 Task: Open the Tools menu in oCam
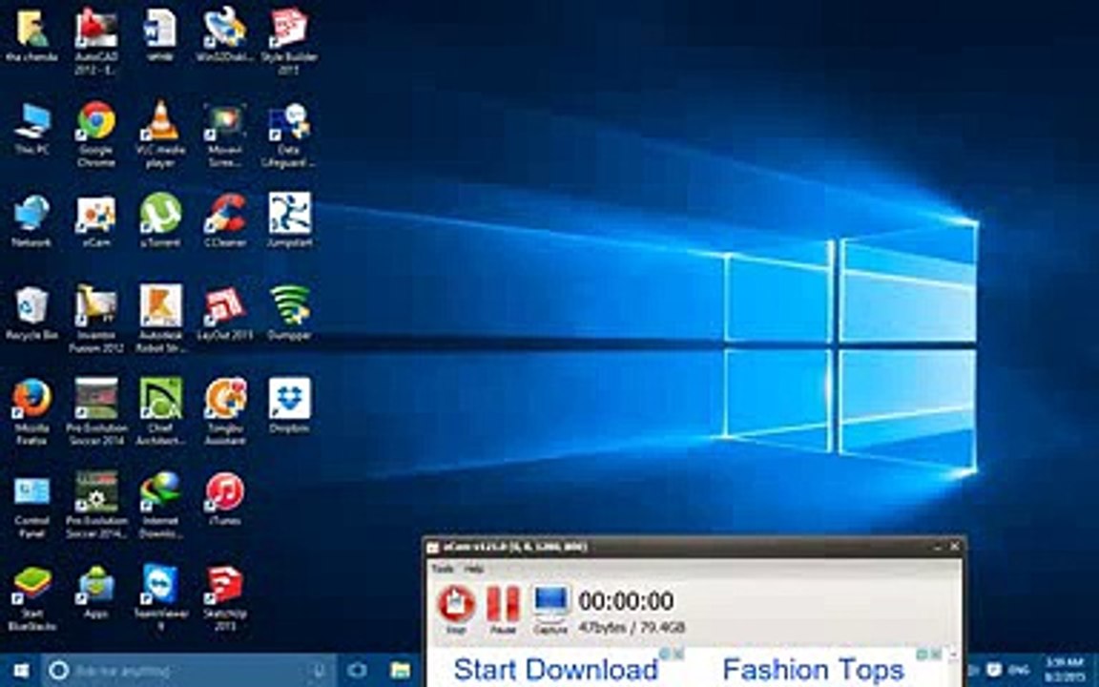tap(442, 569)
